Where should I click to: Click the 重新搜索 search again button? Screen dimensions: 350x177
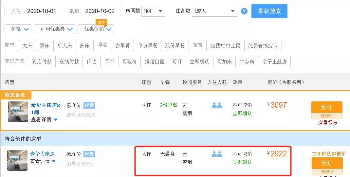(x=269, y=11)
